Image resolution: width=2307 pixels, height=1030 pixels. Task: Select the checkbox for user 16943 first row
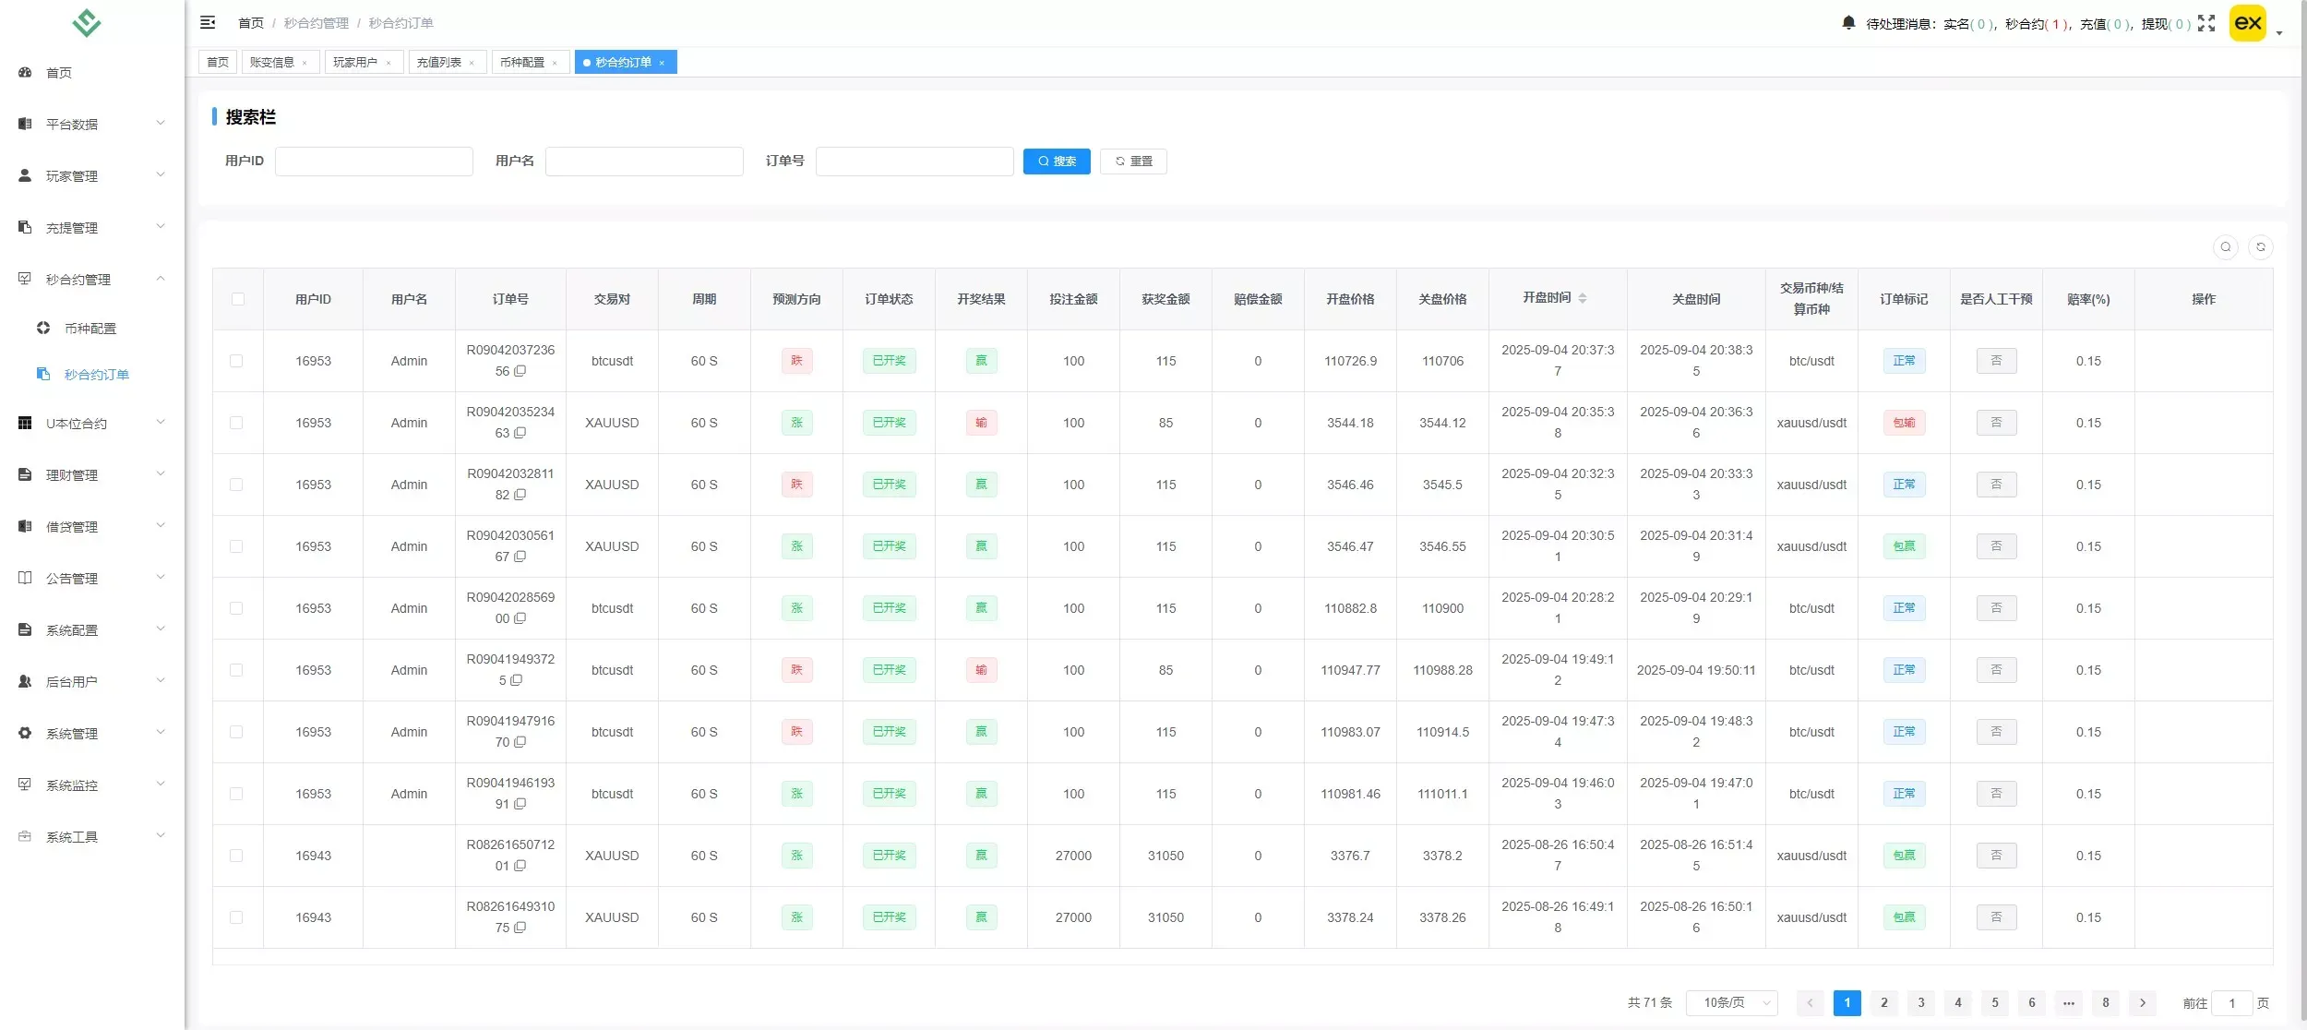point(236,856)
